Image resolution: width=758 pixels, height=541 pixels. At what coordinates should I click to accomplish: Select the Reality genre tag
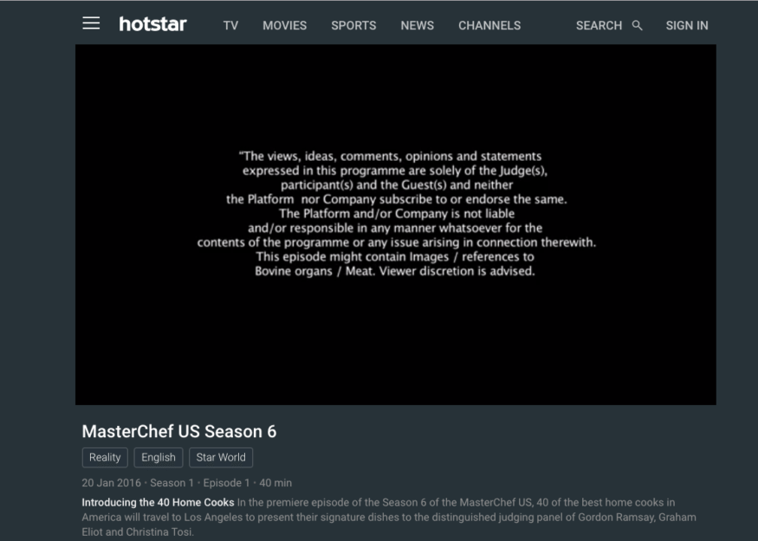[x=105, y=457]
